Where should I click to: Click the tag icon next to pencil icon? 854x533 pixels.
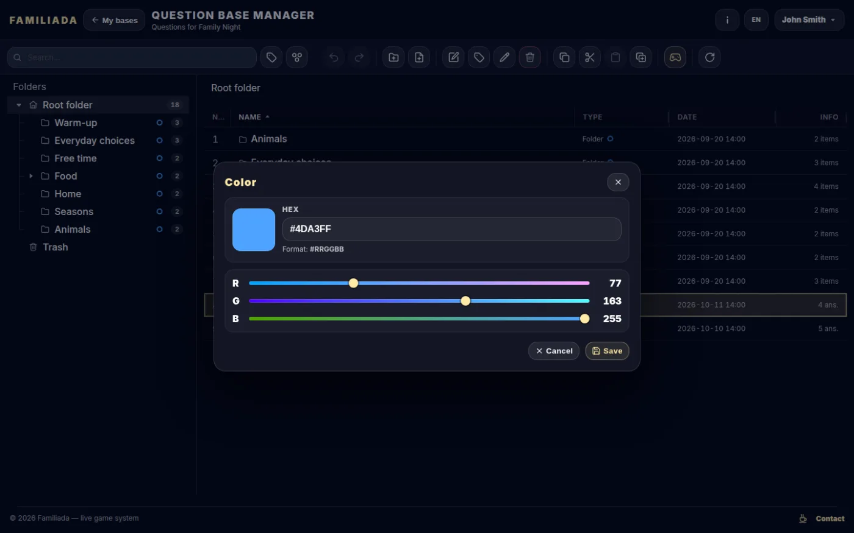click(x=479, y=57)
